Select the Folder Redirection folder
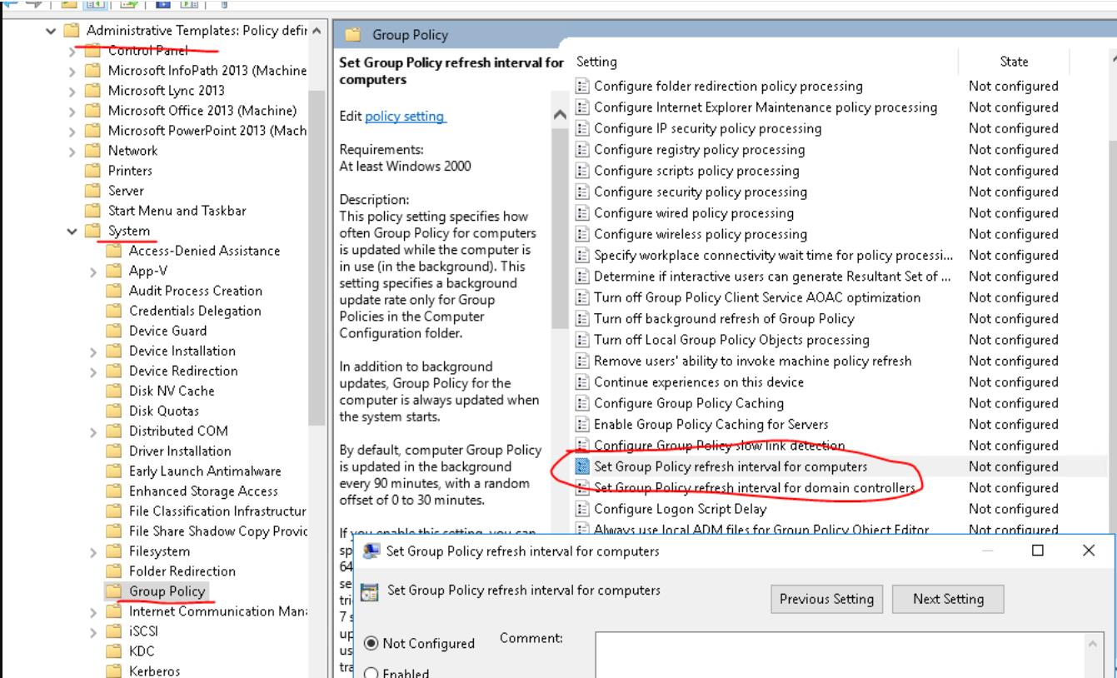 coord(182,571)
